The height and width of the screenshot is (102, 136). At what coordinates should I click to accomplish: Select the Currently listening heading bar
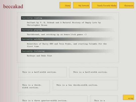[68, 51]
